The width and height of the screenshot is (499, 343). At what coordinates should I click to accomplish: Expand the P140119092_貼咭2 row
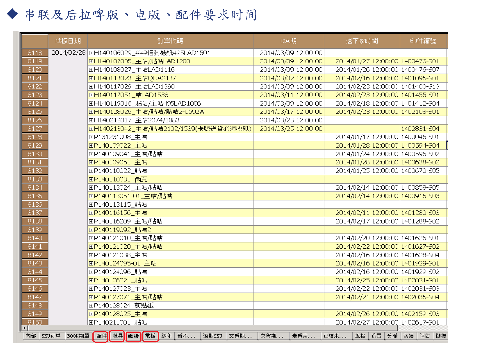[91, 230]
